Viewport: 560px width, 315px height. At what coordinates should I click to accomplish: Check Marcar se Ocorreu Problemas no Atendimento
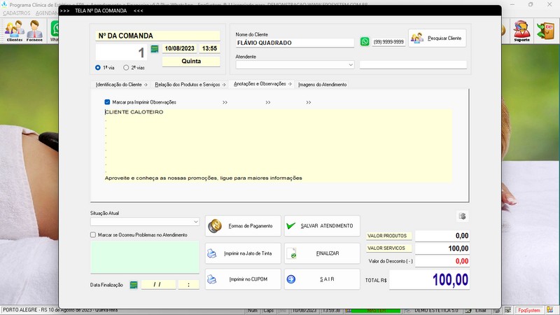pyautogui.click(x=93, y=234)
